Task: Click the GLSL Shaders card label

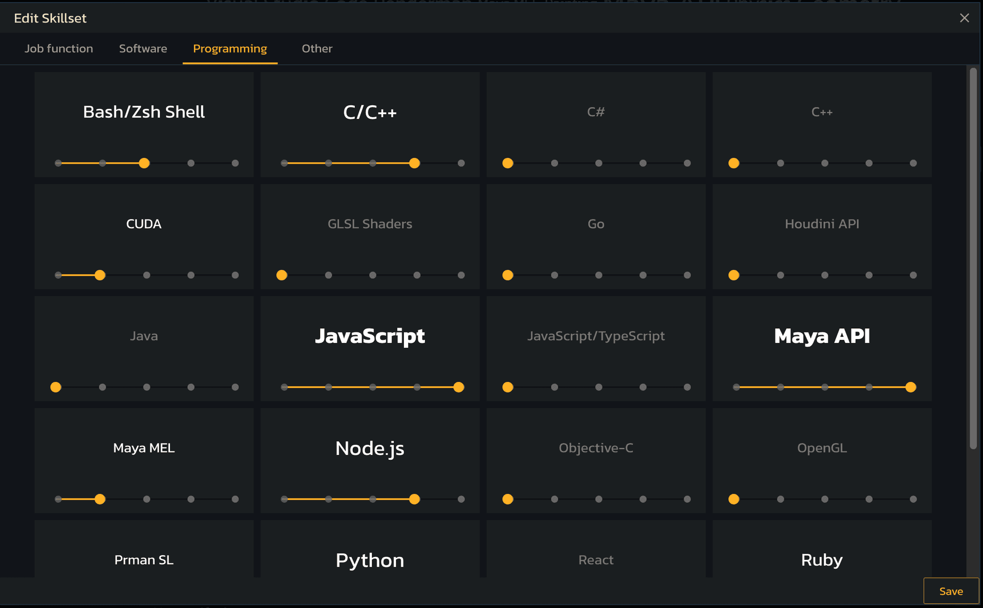Action: click(370, 224)
